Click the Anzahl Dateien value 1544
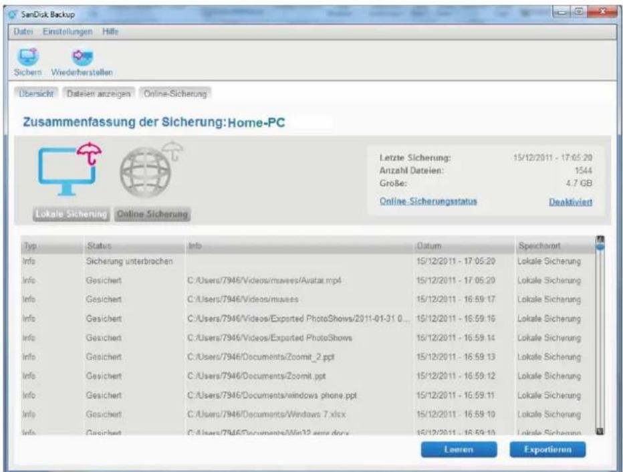The image size is (623, 472). coord(584,170)
